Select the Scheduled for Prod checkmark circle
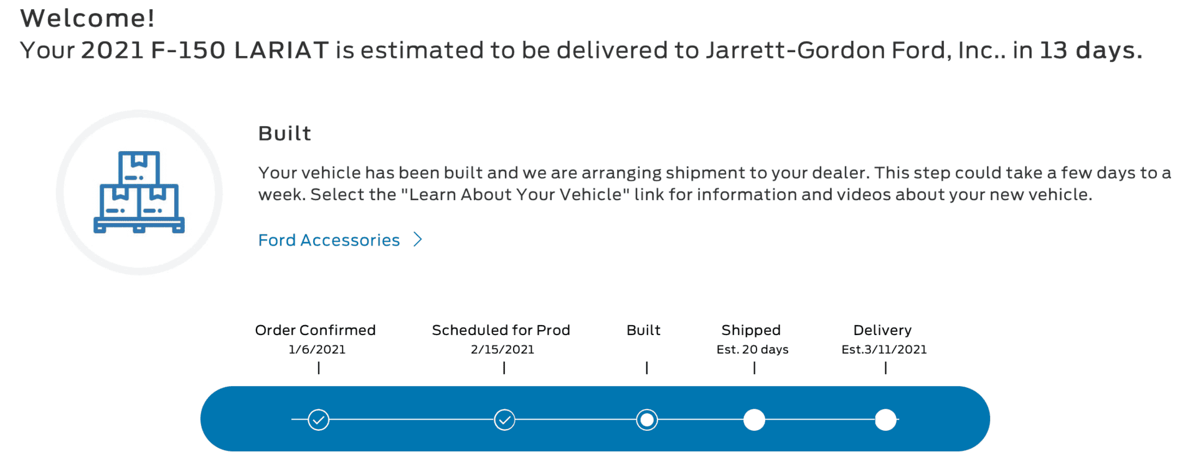The image size is (1183, 465). tap(504, 420)
